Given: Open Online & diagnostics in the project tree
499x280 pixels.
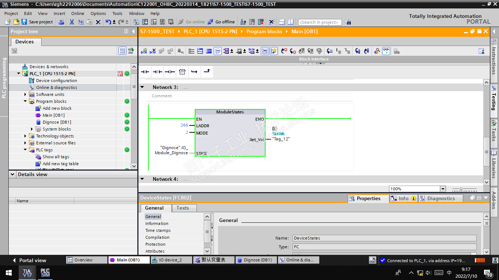Looking at the screenshot, I should coord(56,87).
